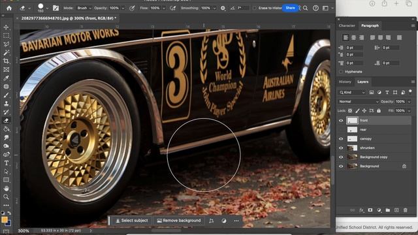Open the eraser Mode dropdown

point(84,8)
